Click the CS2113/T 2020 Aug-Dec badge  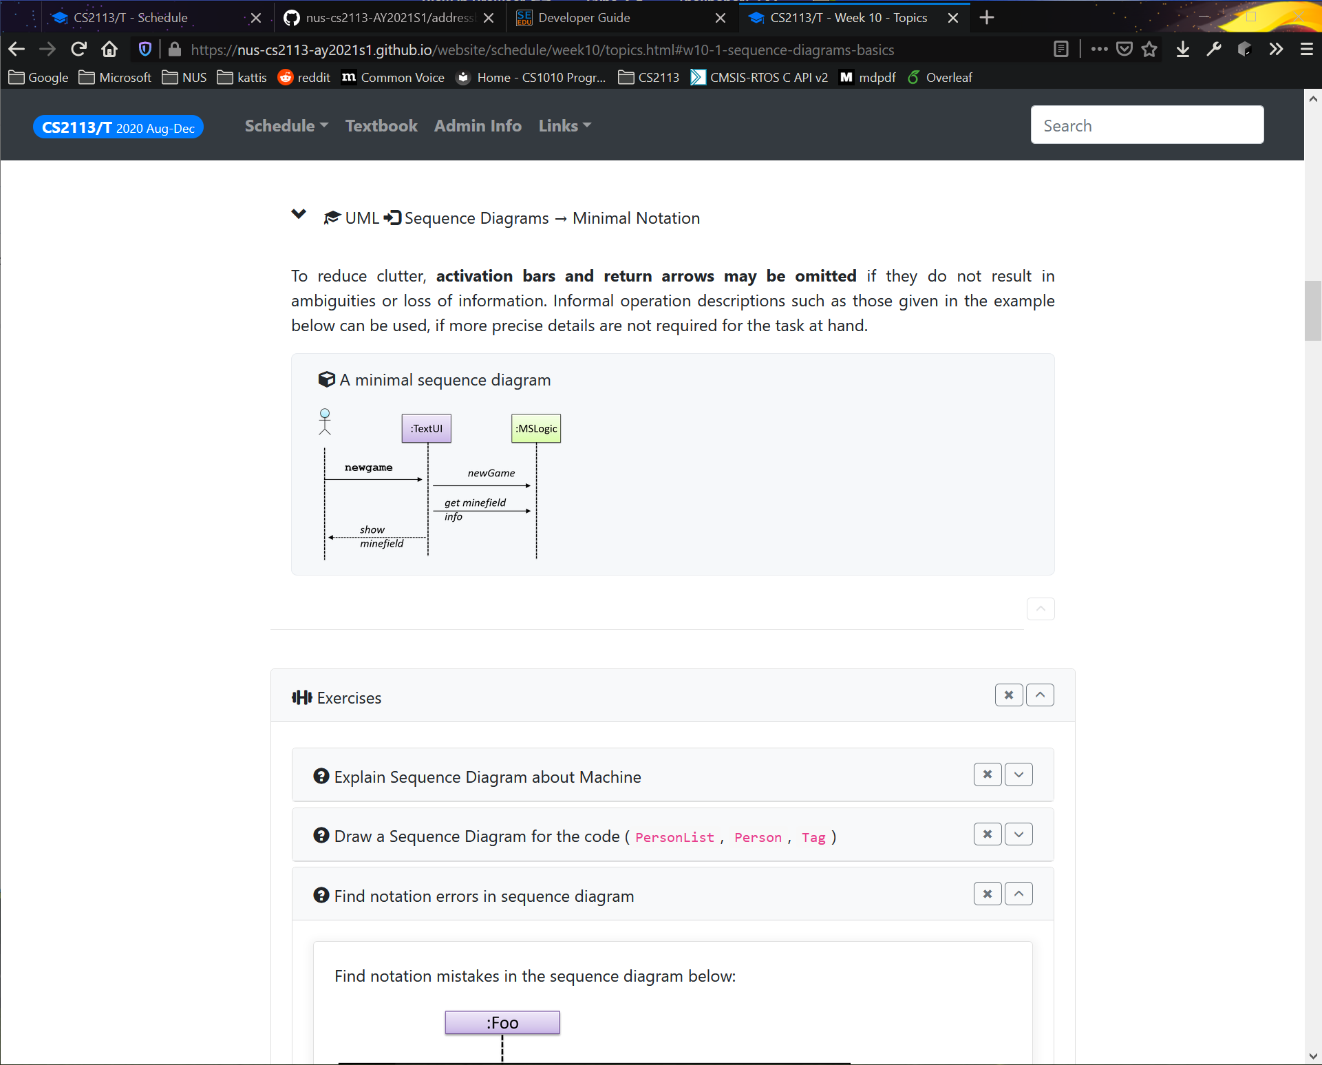[x=118, y=127]
